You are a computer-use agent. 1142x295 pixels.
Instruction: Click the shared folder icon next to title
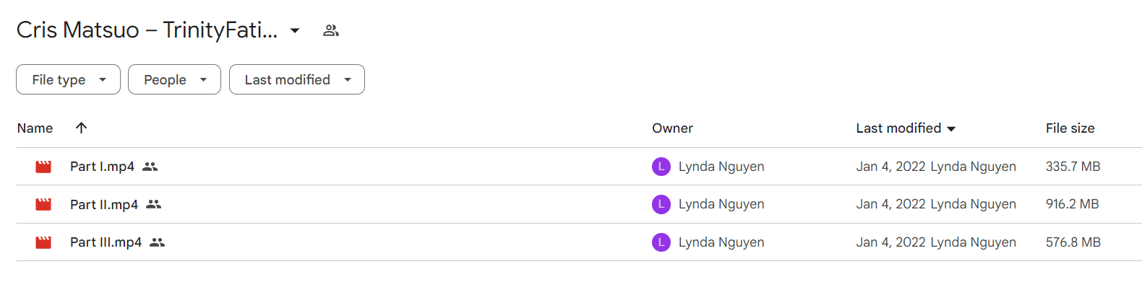tap(331, 30)
